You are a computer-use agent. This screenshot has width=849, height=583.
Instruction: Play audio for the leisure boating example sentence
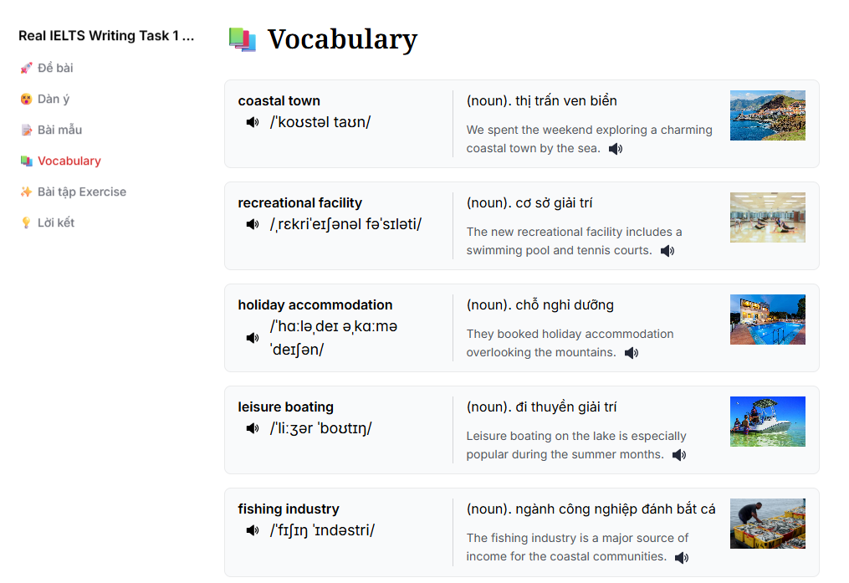(679, 455)
